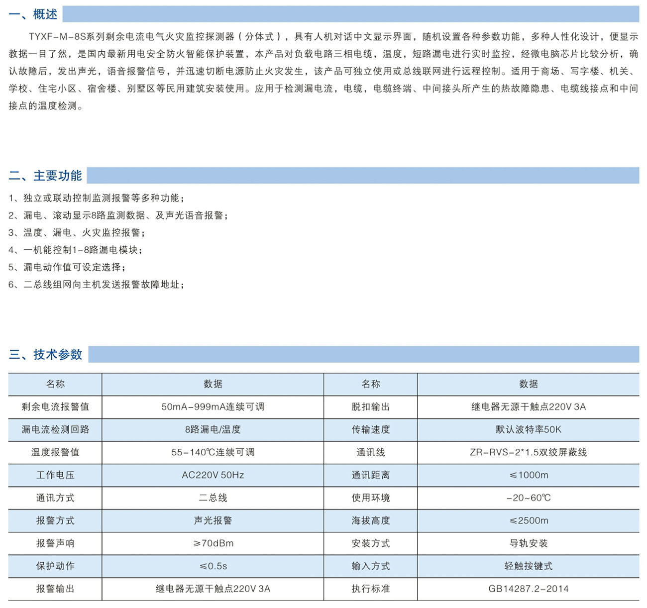Click the 二总线 communication value
Screen dimensions: 647x608
(x=213, y=498)
